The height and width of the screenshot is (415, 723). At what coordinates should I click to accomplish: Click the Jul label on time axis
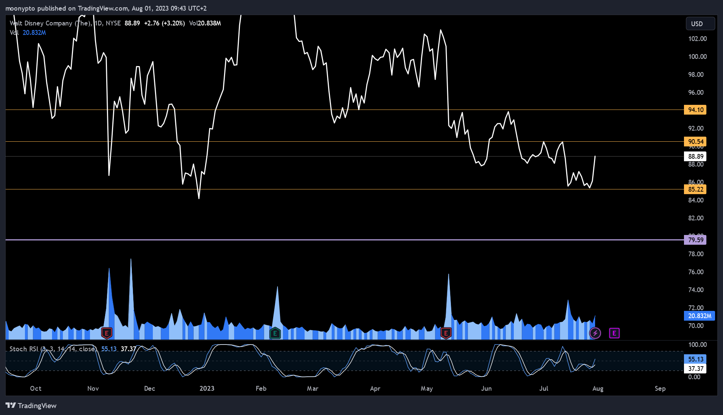pos(544,389)
